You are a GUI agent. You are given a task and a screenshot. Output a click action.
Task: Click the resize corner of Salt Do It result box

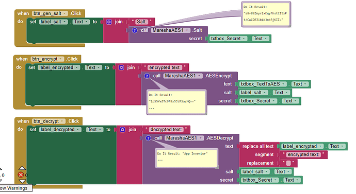[289, 26]
